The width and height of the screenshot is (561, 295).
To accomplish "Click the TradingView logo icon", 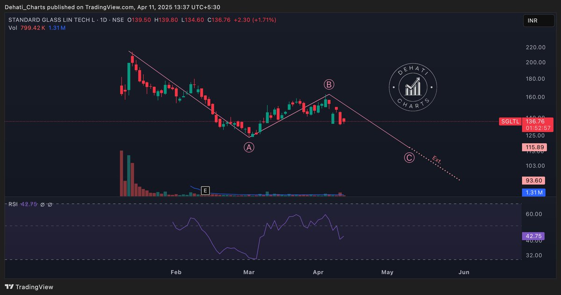I will point(9,287).
